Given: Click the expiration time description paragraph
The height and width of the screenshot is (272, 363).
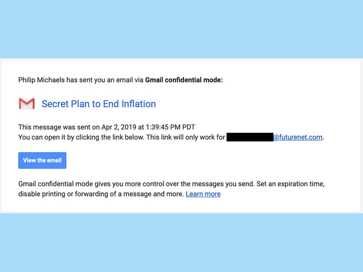Looking at the screenshot, I should click(x=171, y=189).
